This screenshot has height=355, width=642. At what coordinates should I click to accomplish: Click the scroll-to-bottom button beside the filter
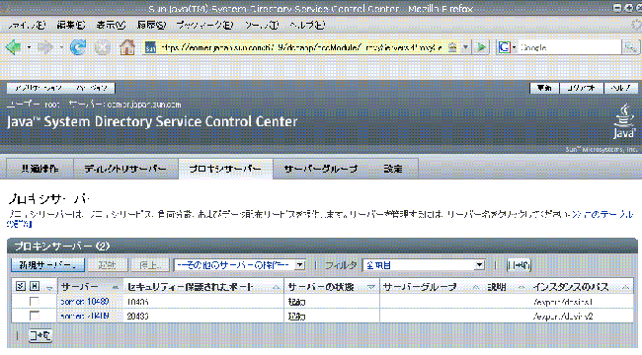(519, 265)
